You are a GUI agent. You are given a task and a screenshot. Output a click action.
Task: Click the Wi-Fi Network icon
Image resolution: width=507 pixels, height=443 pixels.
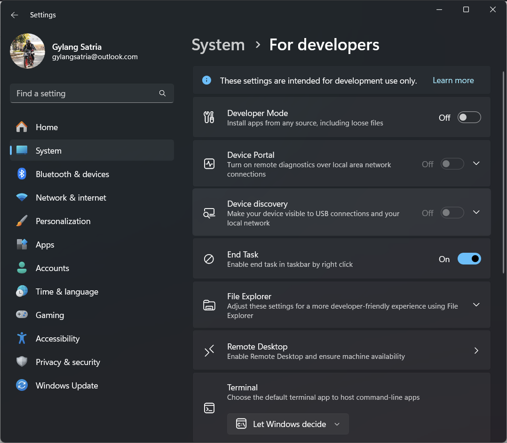(22, 197)
